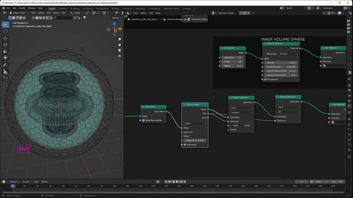The image size is (353, 198).
Task: Click the Z axis on navigation gizmo
Action: [x=114, y=24]
